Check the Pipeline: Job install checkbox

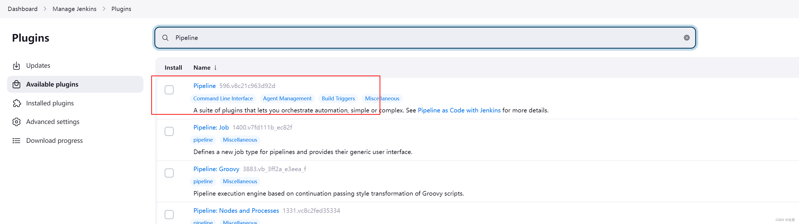coord(169,131)
